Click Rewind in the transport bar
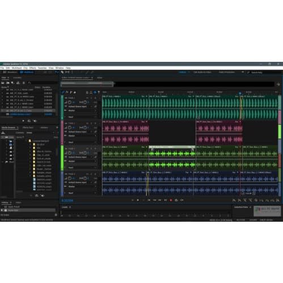The height and width of the screenshot is (283, 283). pyautogui.click(x=154, y=200)
